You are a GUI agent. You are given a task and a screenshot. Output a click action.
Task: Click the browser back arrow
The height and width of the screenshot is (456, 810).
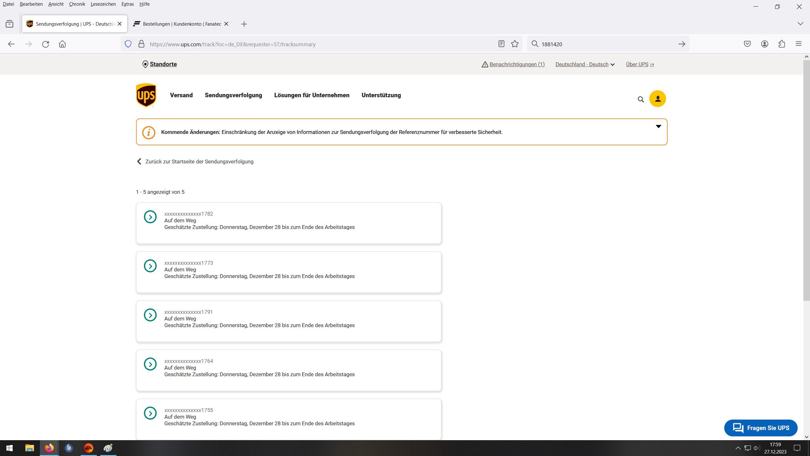click(11, 44)
